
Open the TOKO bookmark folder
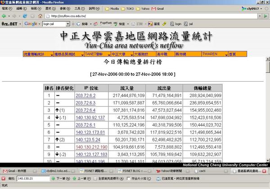(x=127, y=9)
